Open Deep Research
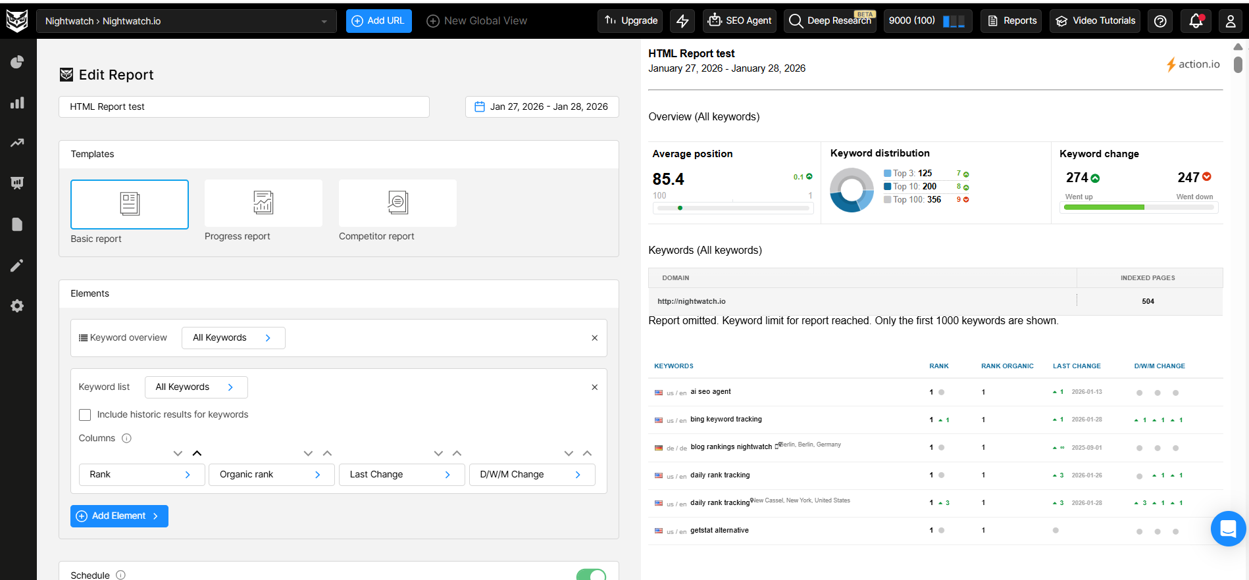Viewport: 1249px width, 580px height. [x=830, y=21]
